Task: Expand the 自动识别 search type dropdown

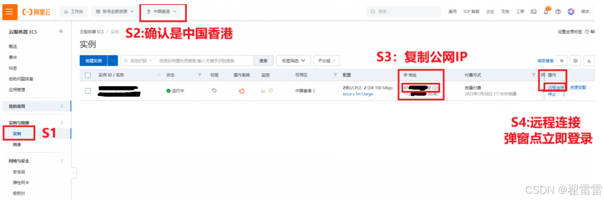Action: pyautogui.click(x=138, y=60)
